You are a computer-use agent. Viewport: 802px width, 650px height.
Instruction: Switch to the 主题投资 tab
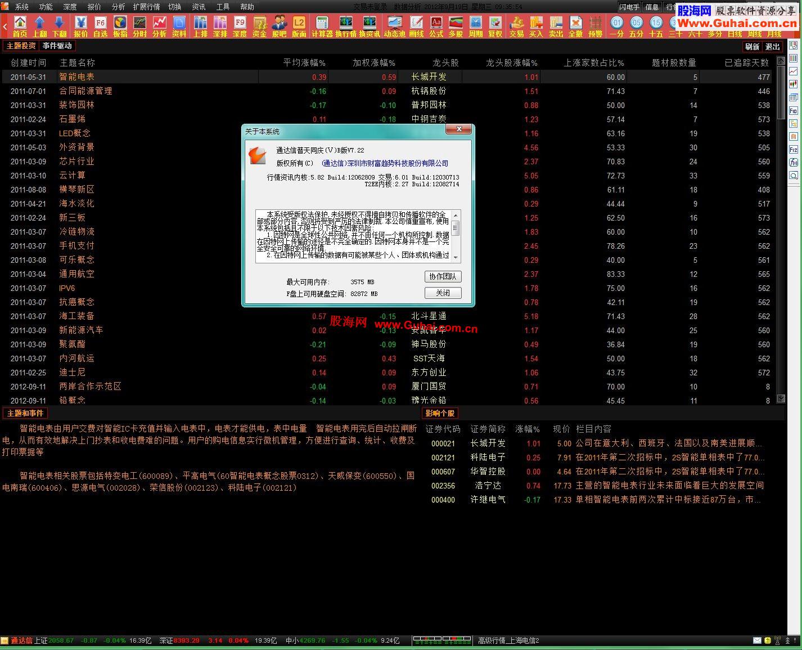coord(21,46)
